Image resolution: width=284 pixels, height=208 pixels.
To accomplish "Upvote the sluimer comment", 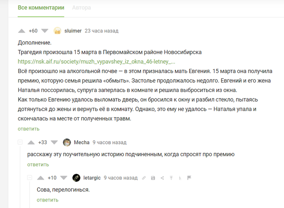I will tap(22, 31).
